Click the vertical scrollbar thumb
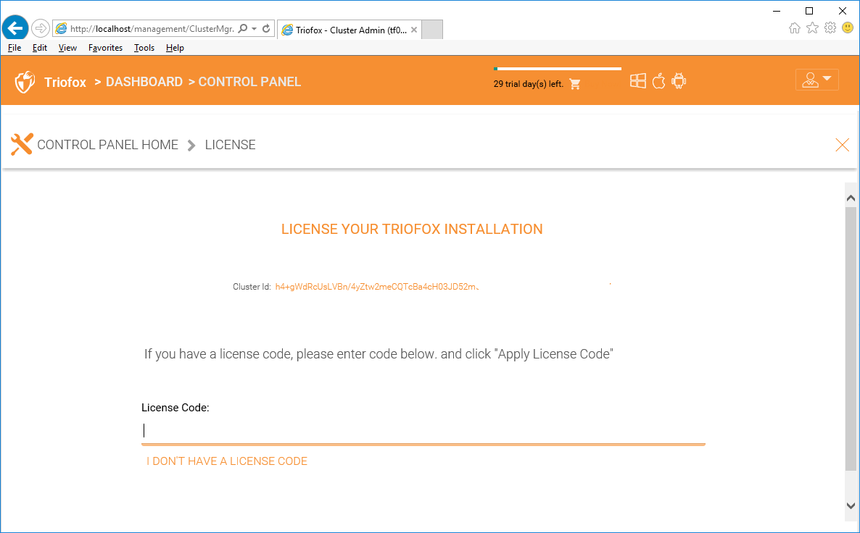This screenshot has width=860, height=533. coord(851,338)
